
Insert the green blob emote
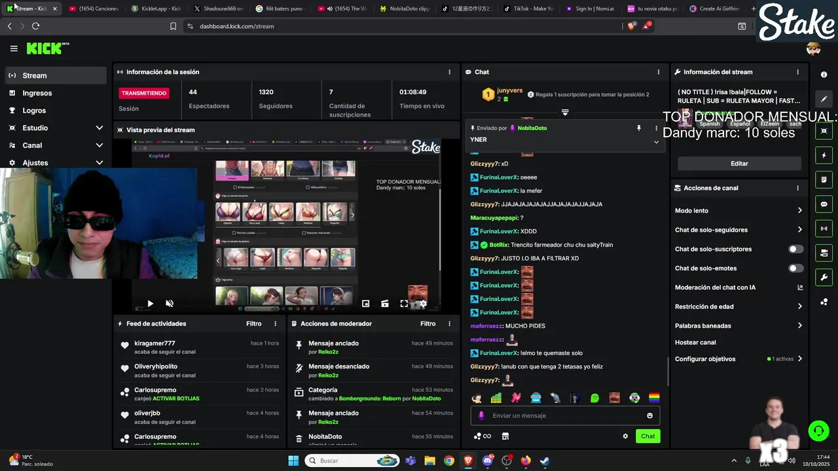point(594,398)
